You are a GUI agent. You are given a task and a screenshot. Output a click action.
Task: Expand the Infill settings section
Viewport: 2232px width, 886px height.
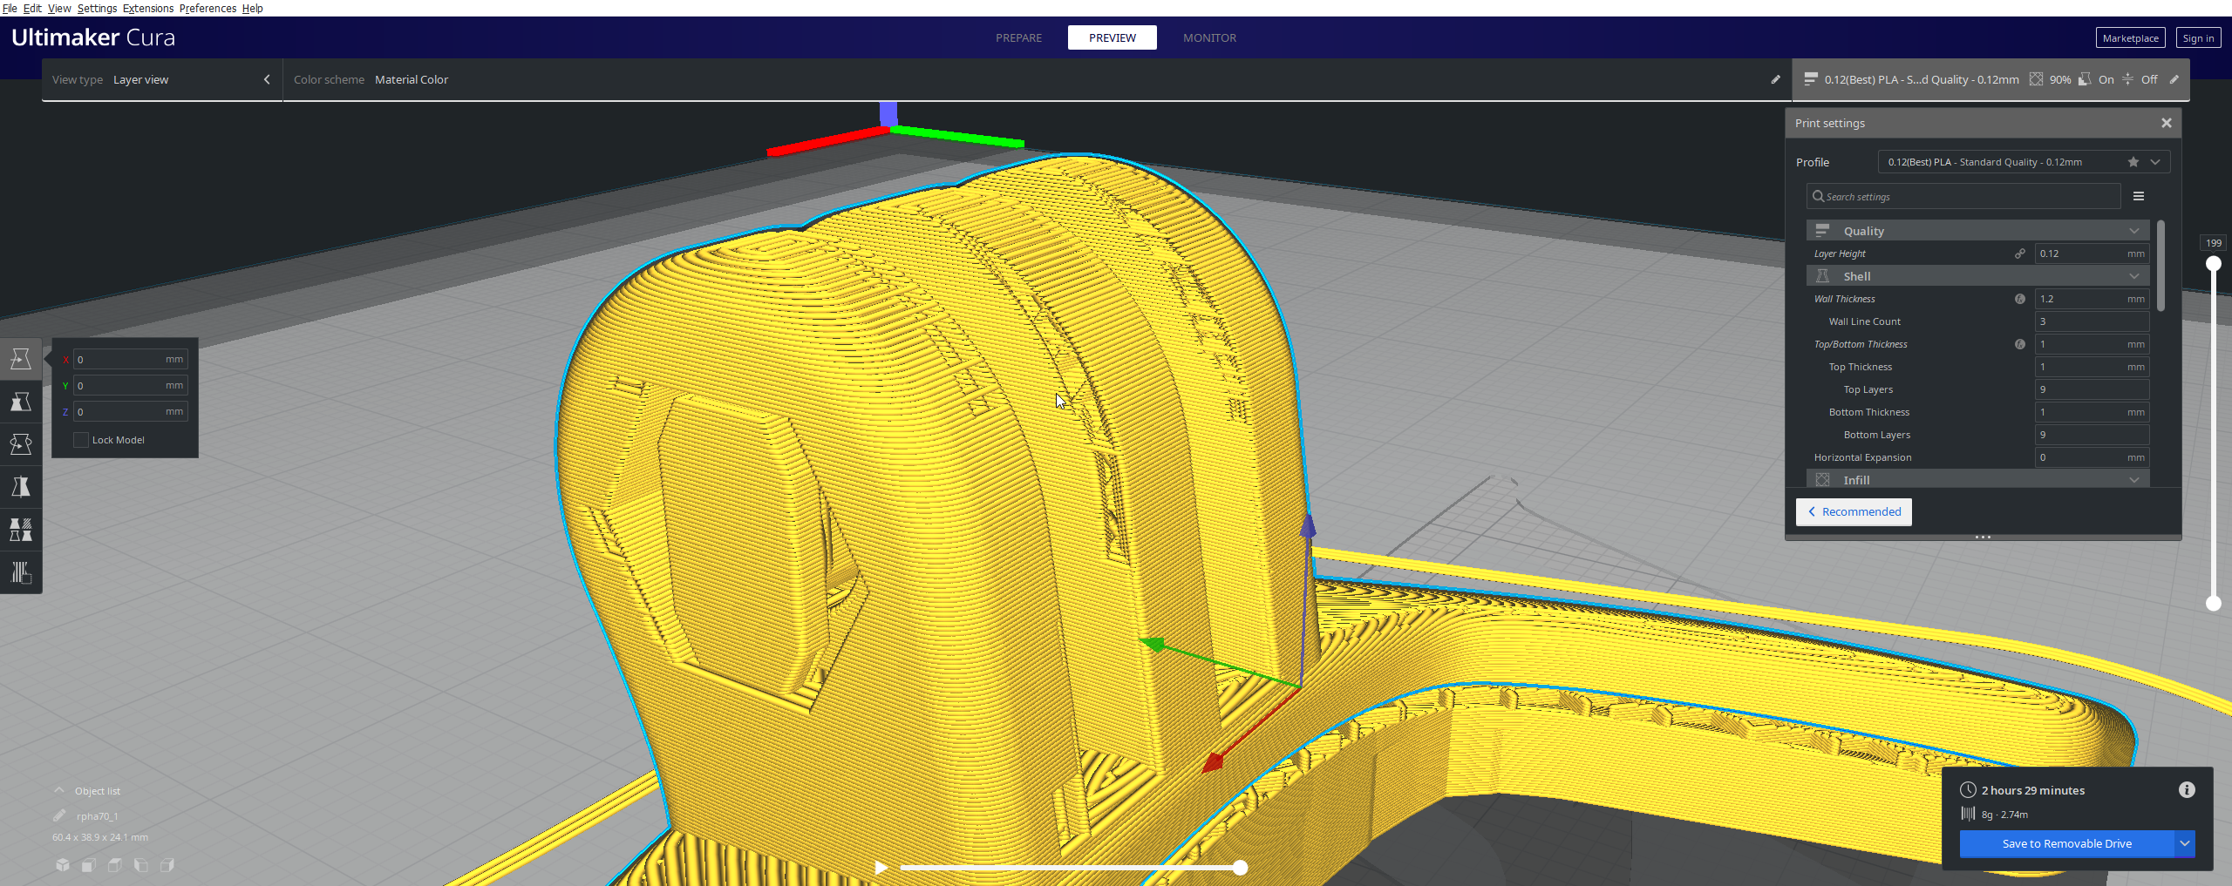tap(2133, 479)
